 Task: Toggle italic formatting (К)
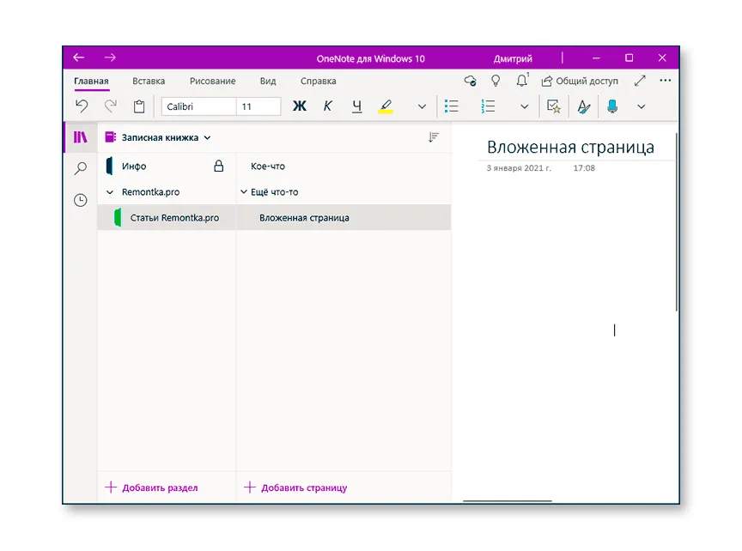pyautogui.click(x=327, y=106)
